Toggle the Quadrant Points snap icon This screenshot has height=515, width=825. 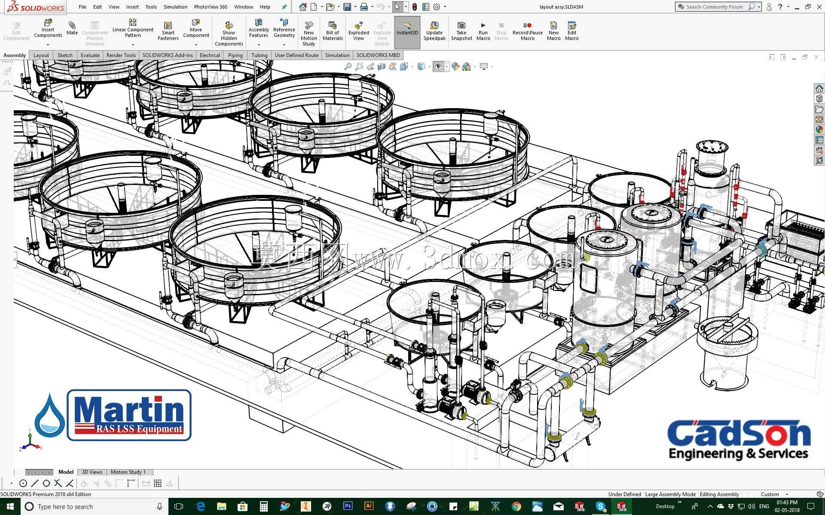point(46,483)
